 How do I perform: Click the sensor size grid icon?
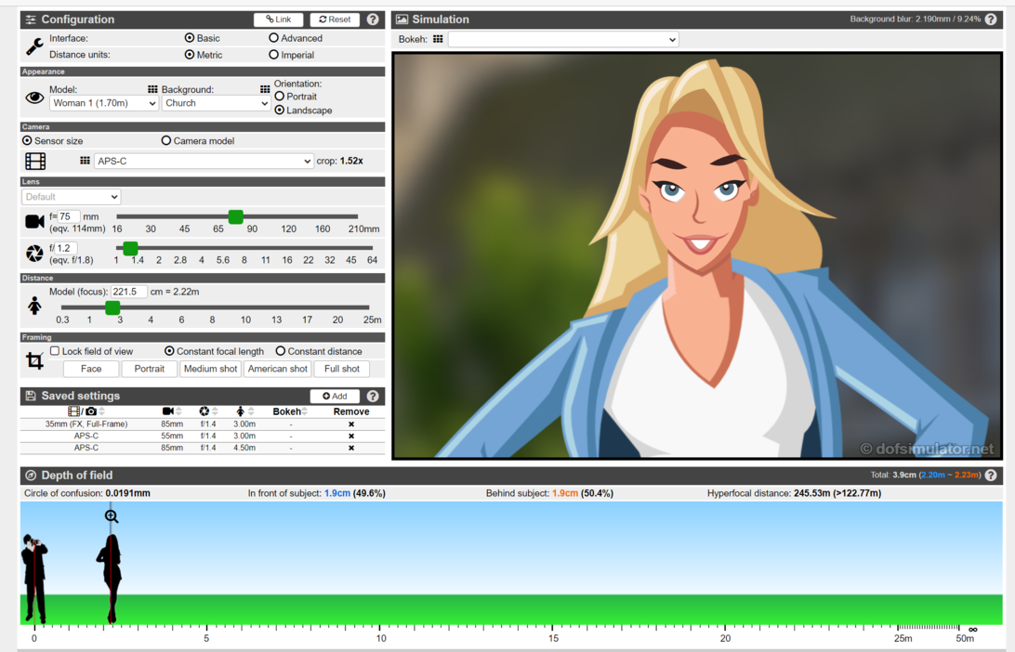point(85,161)
